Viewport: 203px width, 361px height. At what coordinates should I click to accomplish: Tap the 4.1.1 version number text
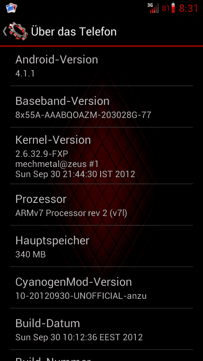coord(25,74)
